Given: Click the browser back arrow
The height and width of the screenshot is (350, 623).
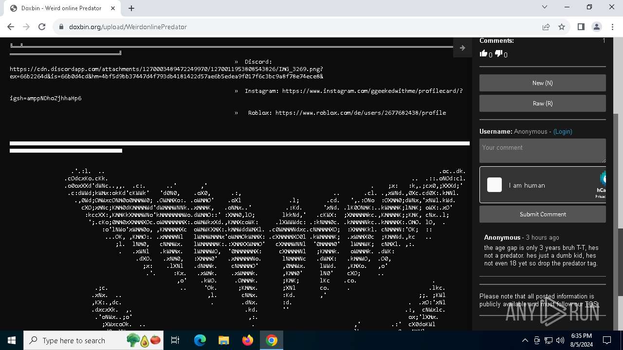Looking at the screenshot, I should [x=11, y=27].
